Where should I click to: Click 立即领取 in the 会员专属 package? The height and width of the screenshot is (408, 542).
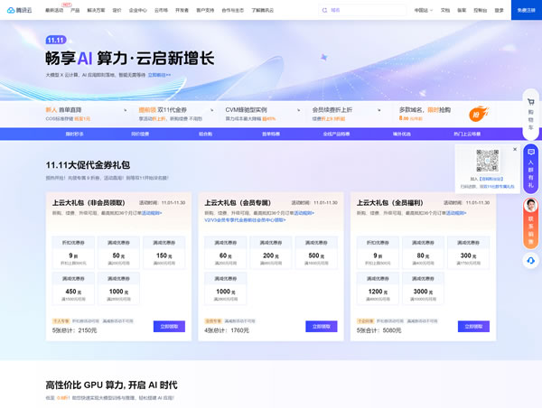pos(322,327)
